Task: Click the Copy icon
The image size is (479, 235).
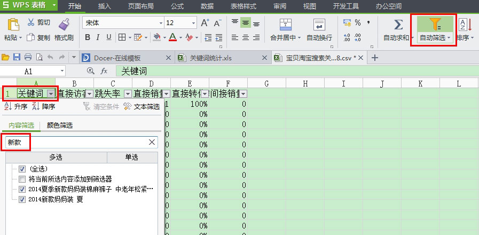Action: (x=30, y=37)
